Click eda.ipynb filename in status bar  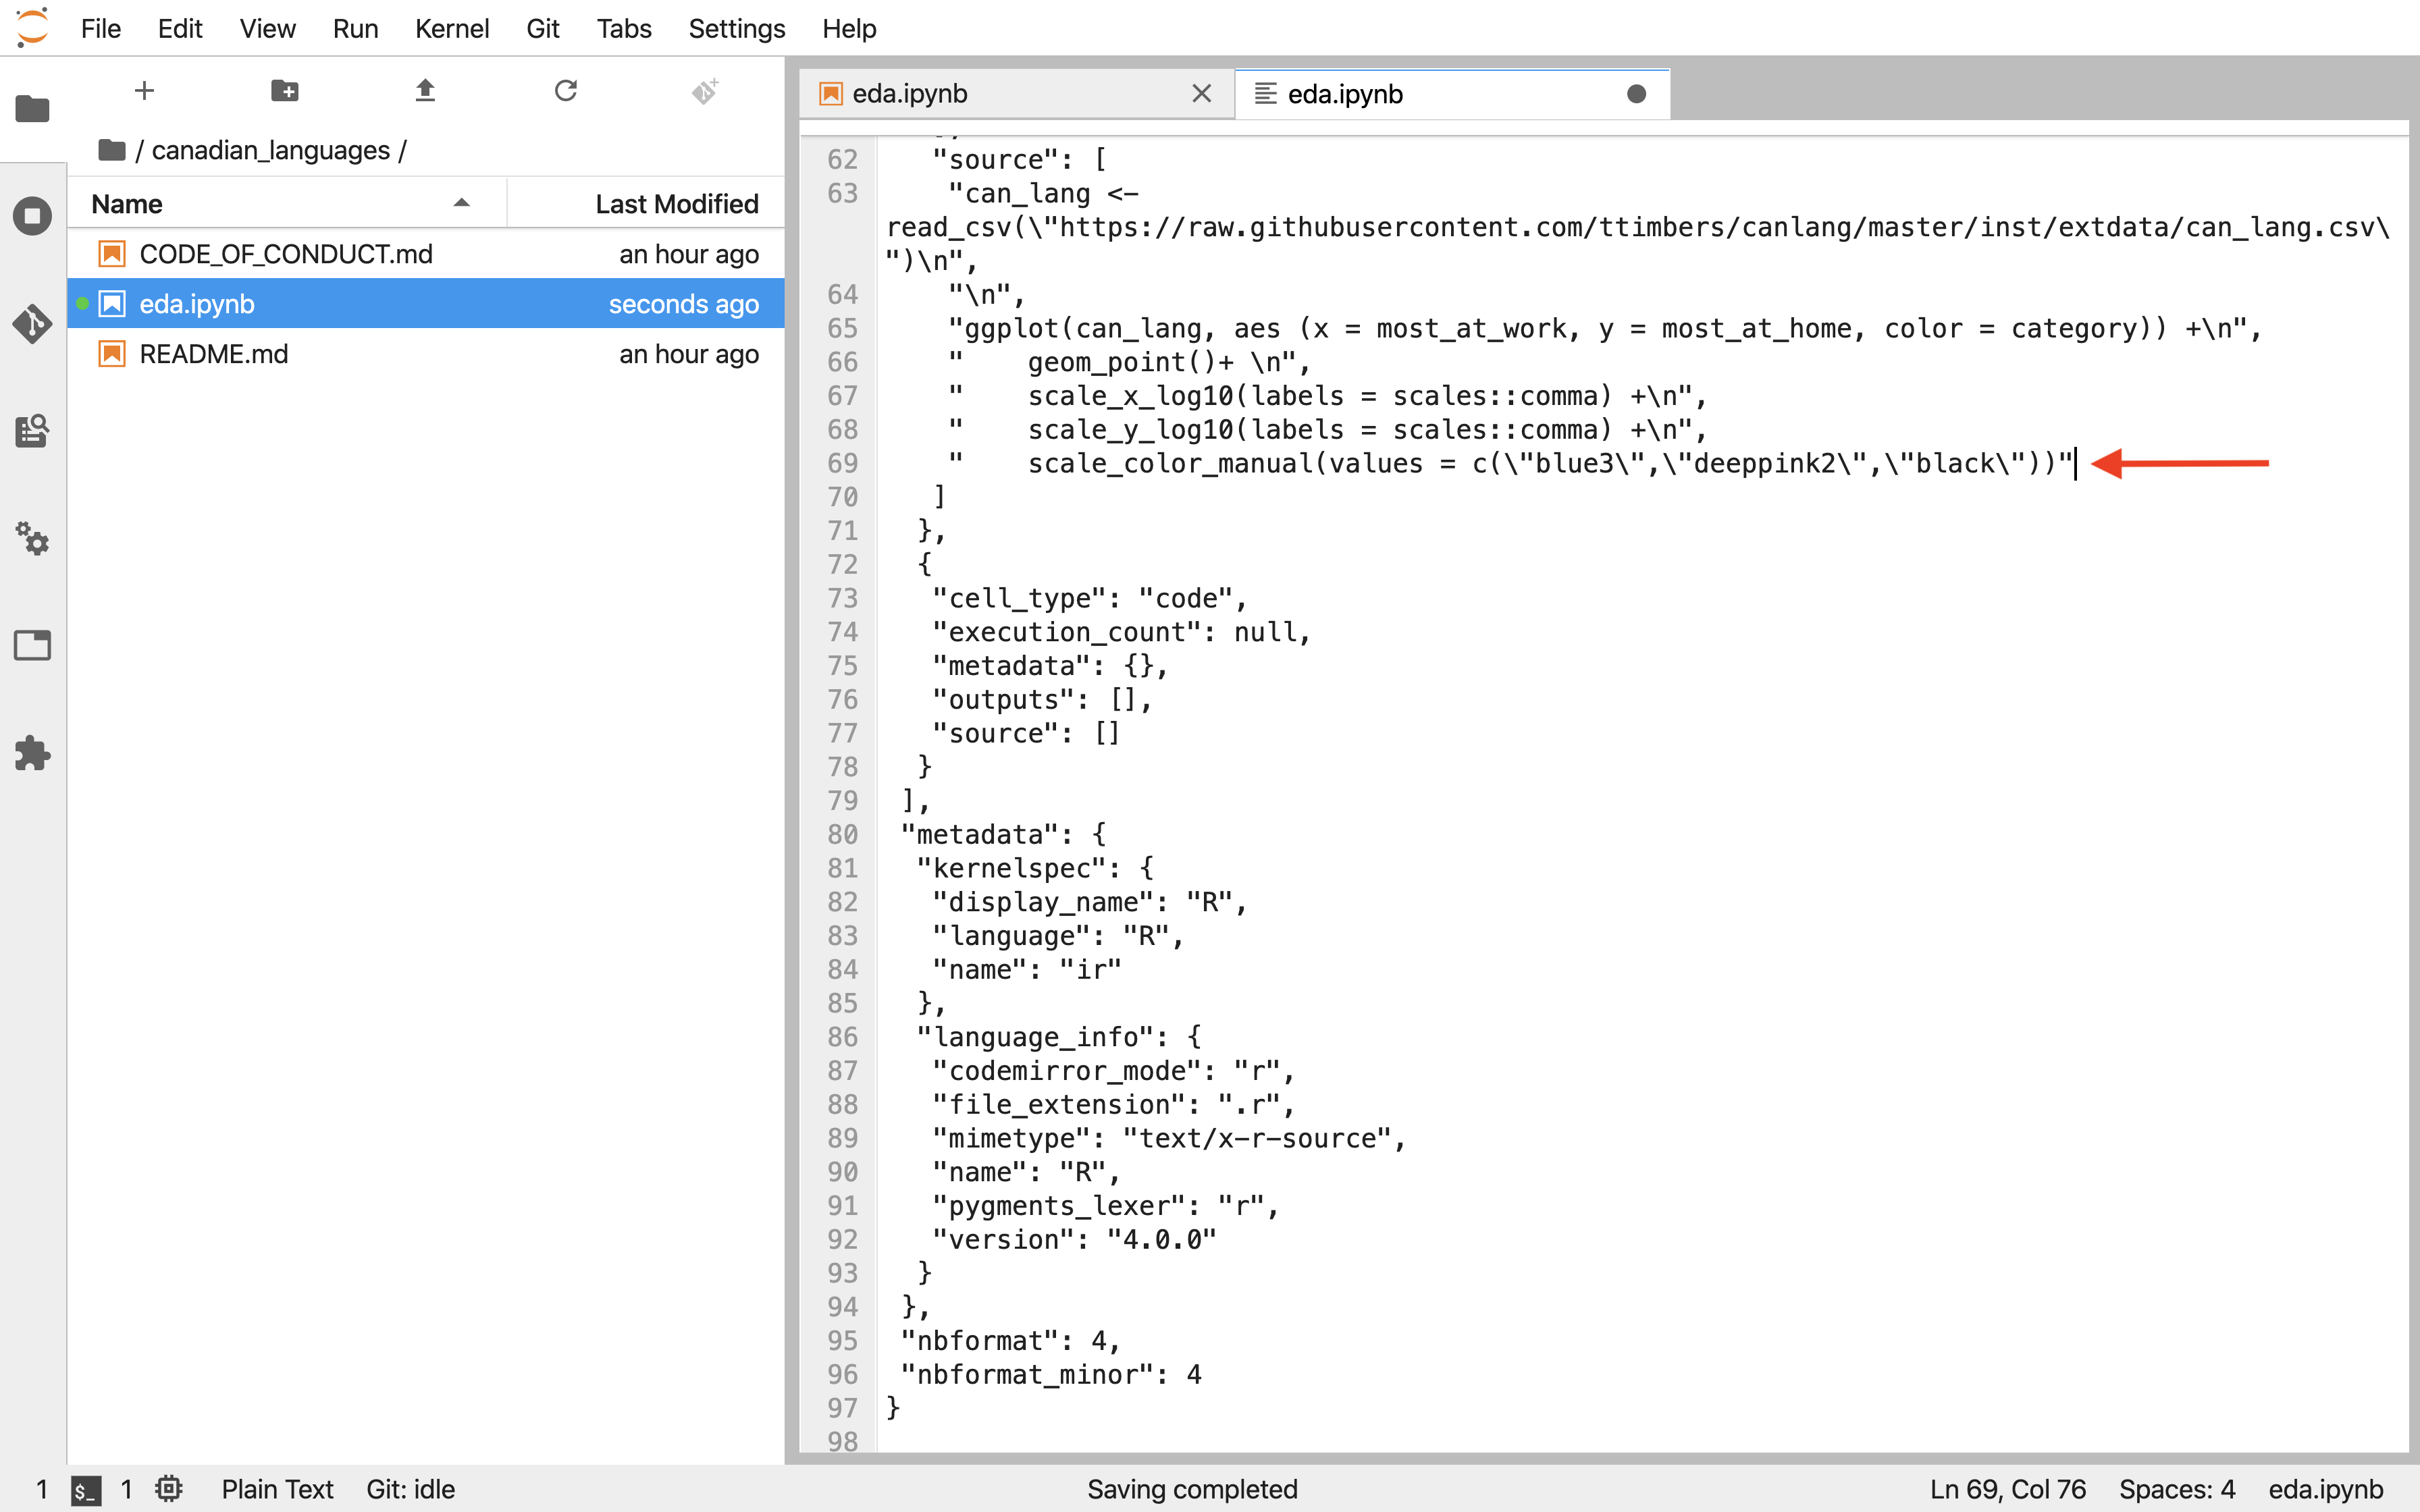point(2326,1489)
